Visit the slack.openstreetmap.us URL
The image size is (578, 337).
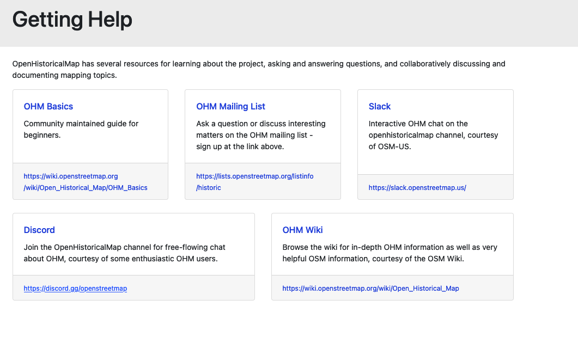[x=417, y=187]
